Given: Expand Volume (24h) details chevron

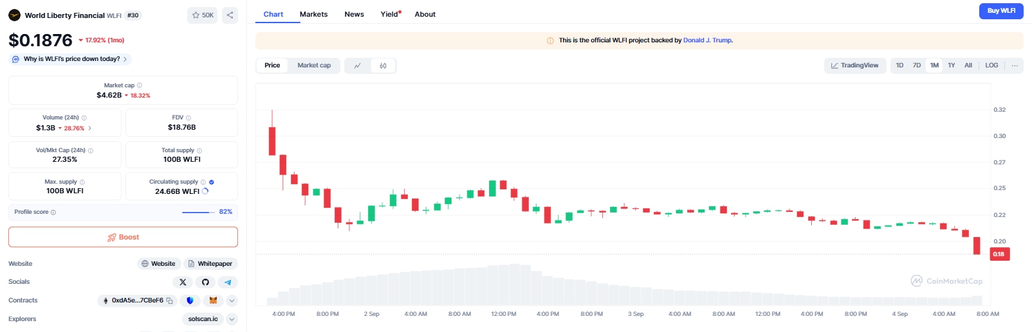Looking at the screenshot, I should tap(89, 128).
